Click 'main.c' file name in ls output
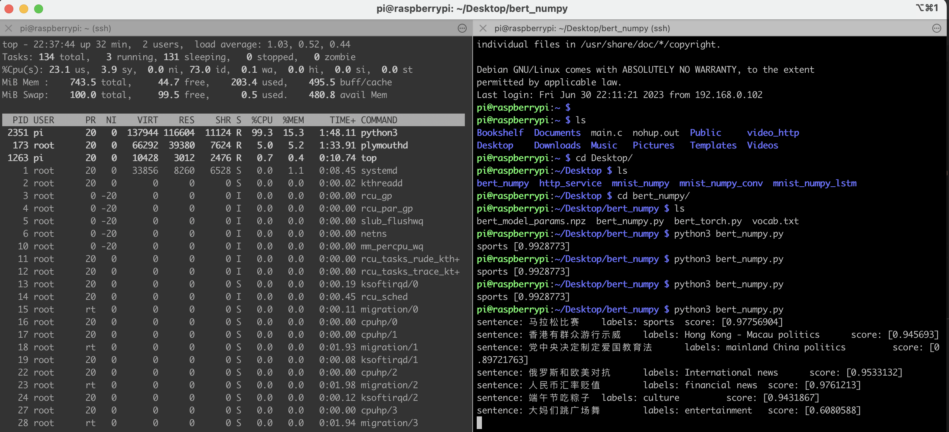The image size is (949, 432). (x=607, y=133)
